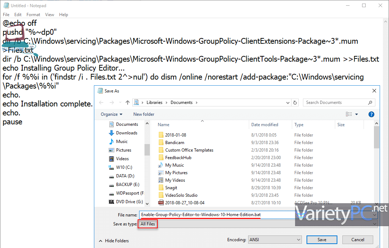Click Documents in address path

[x=181, y=102]
